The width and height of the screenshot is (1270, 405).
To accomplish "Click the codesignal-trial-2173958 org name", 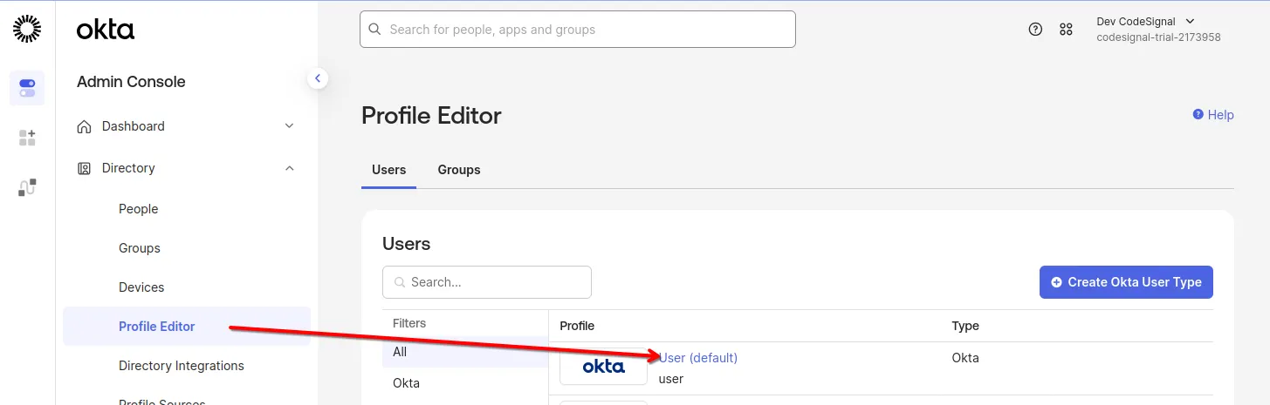I will tap(1158, 37).
